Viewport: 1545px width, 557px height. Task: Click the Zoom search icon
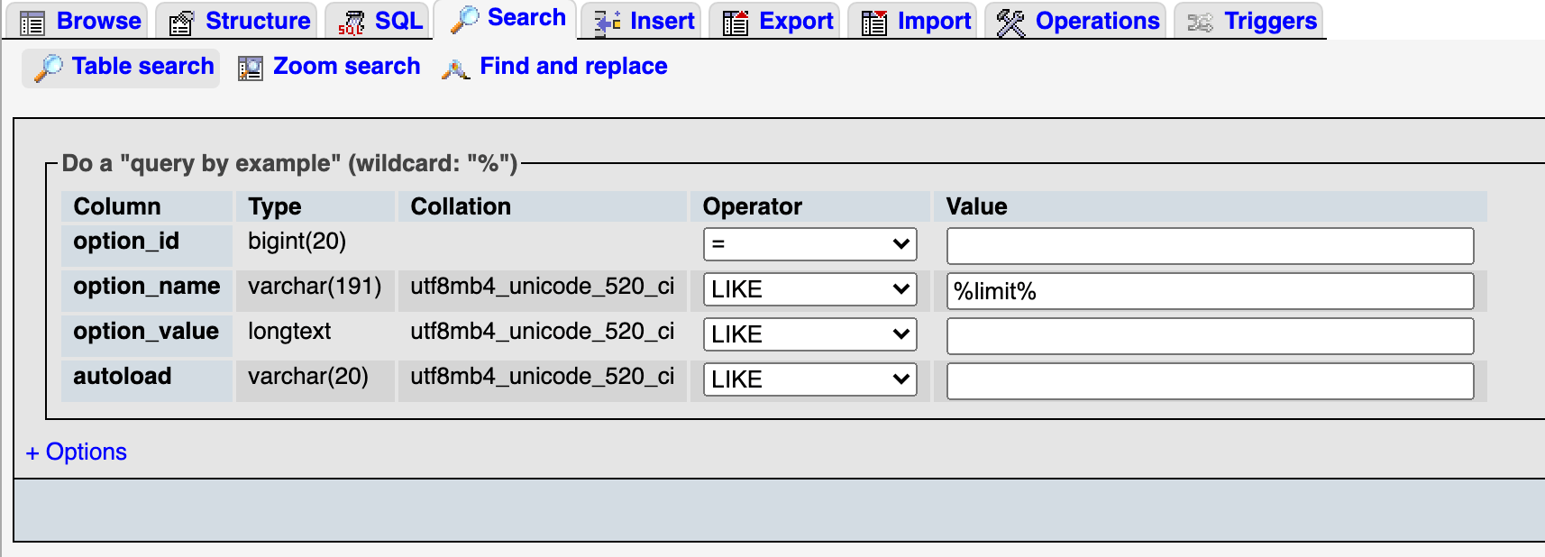pos(251,68)
